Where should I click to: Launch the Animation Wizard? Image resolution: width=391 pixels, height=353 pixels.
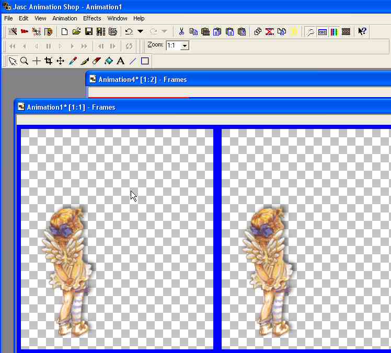point(13,32)
